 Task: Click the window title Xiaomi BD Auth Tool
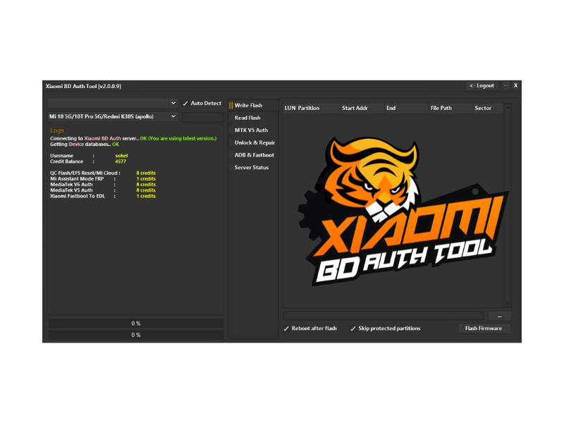point(83,86)
